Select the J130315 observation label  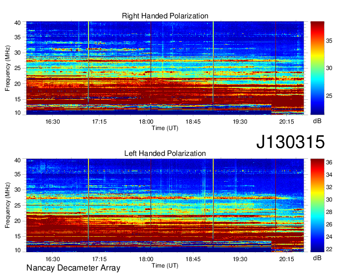point(290,141)
